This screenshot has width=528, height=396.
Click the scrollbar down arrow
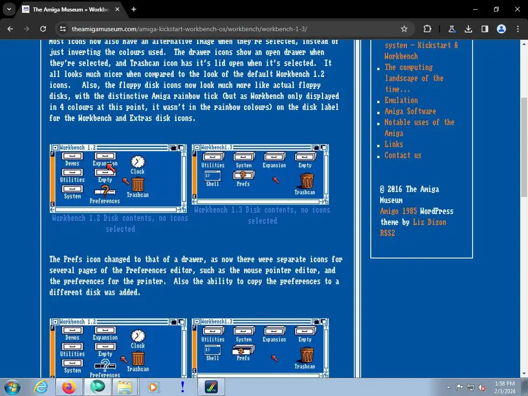click(x=524, y=374)
